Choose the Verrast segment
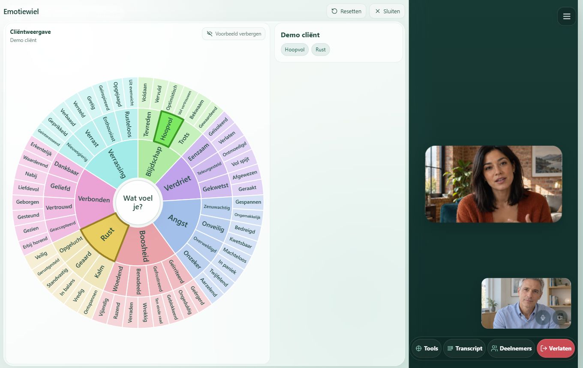The image size is (583, 368). point(93,138)
